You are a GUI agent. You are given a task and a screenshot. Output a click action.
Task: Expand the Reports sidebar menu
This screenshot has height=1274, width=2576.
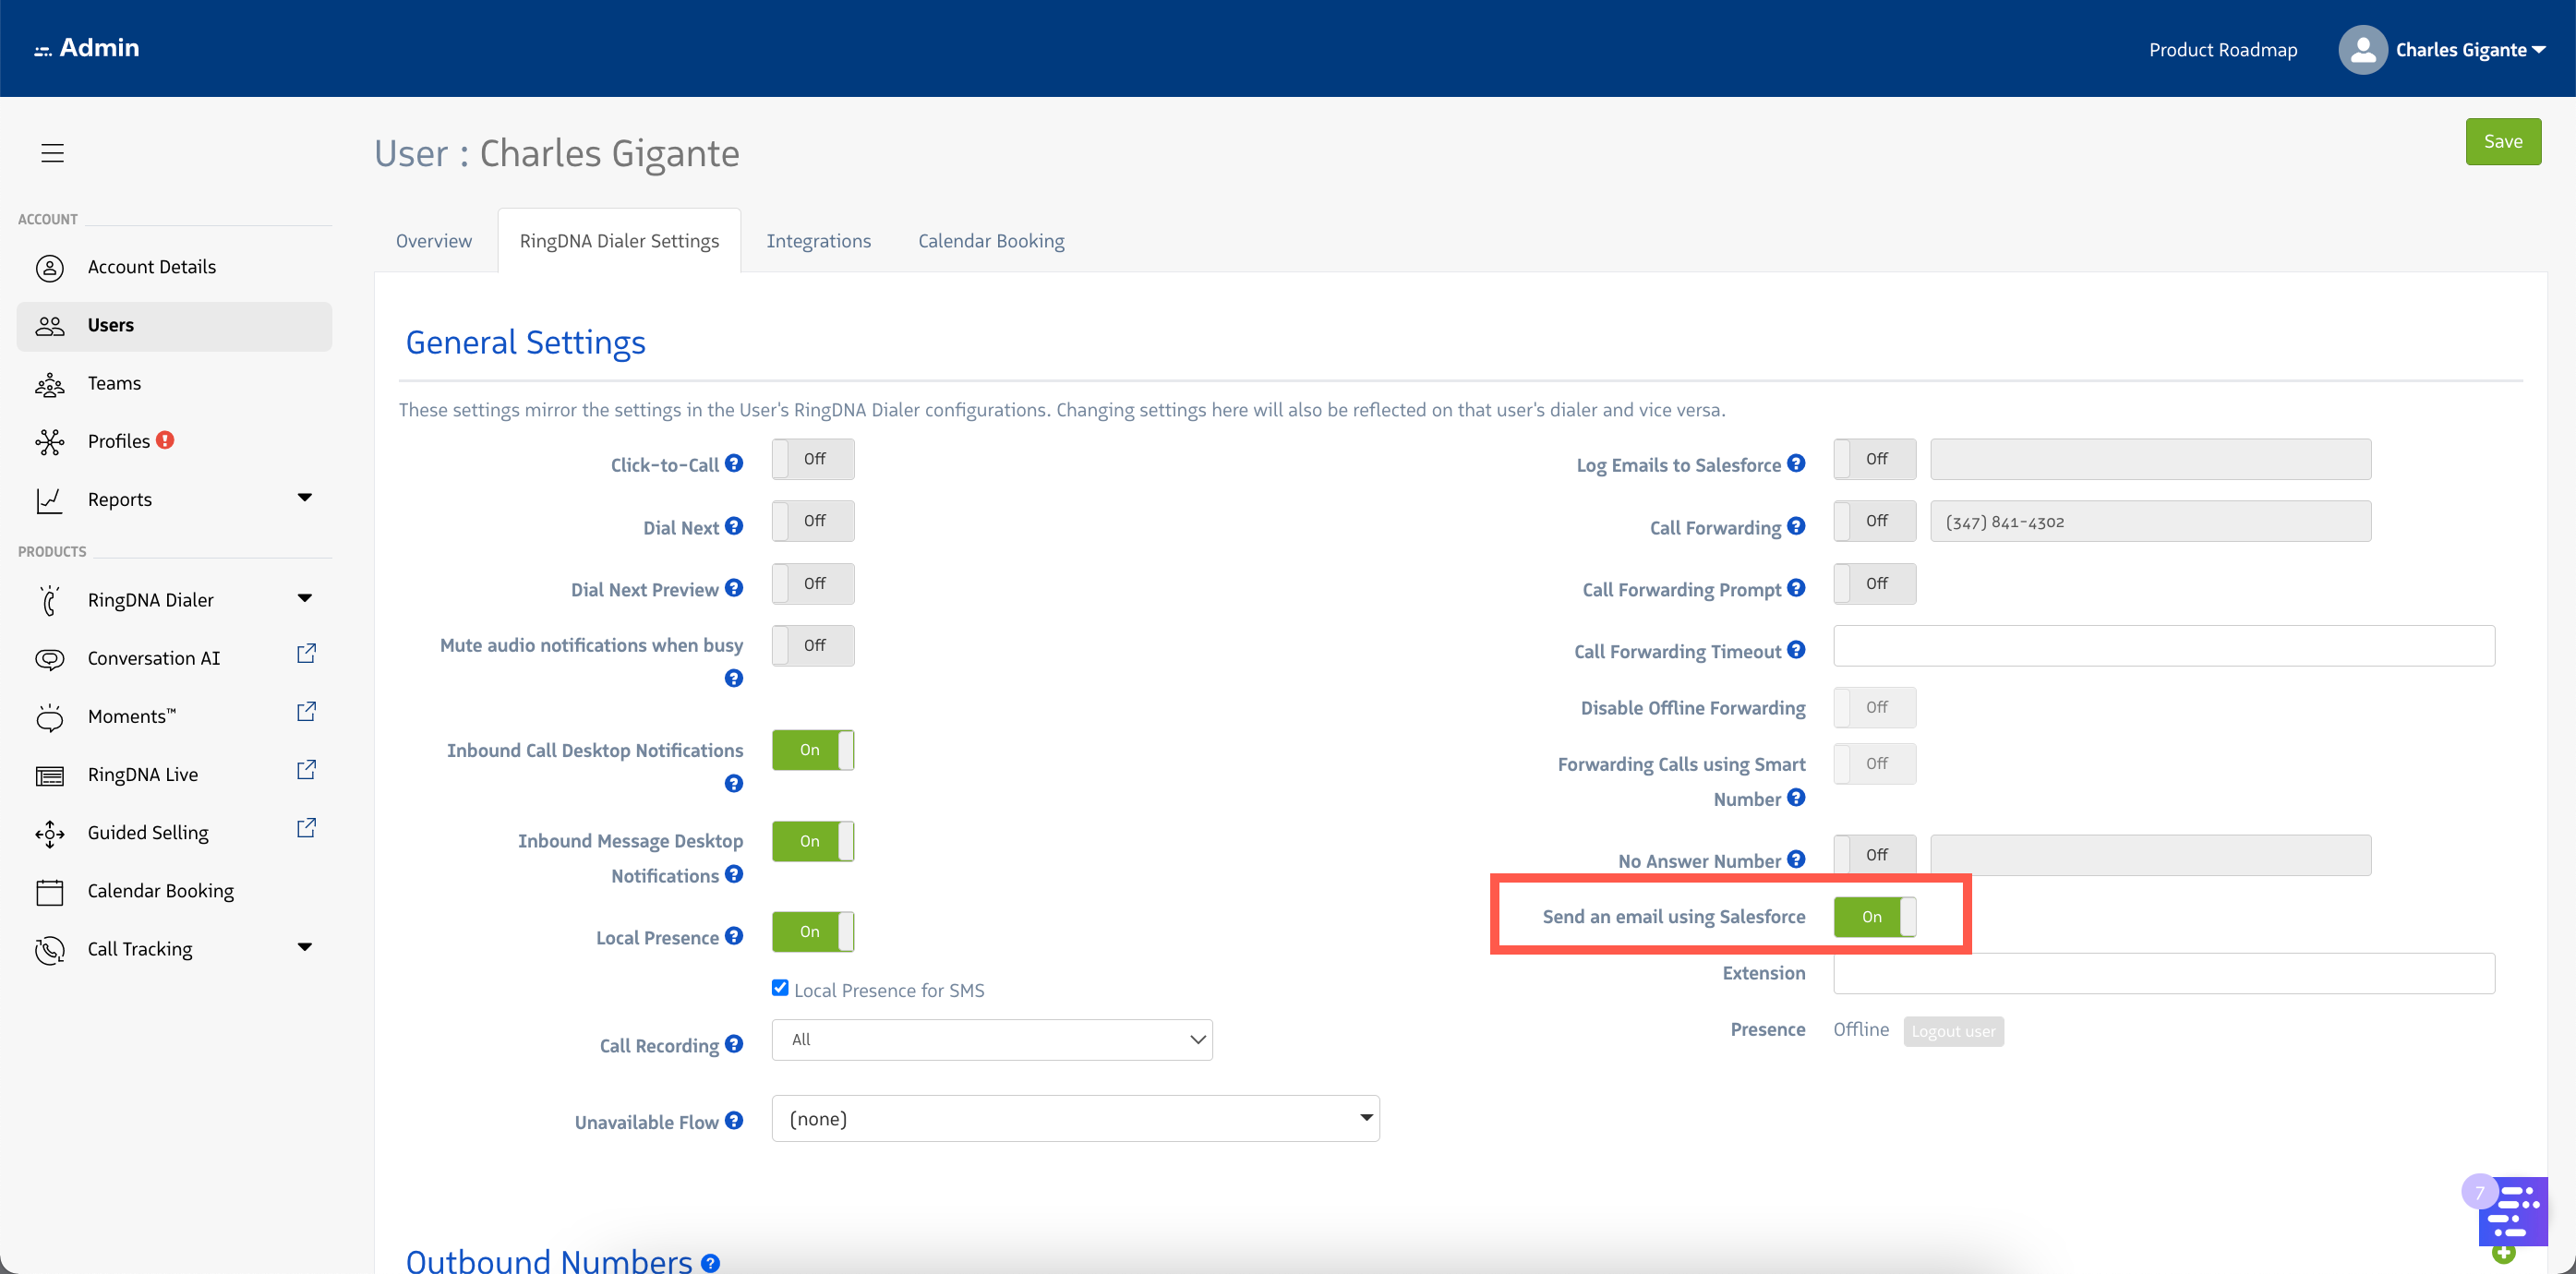coord(305,498)
